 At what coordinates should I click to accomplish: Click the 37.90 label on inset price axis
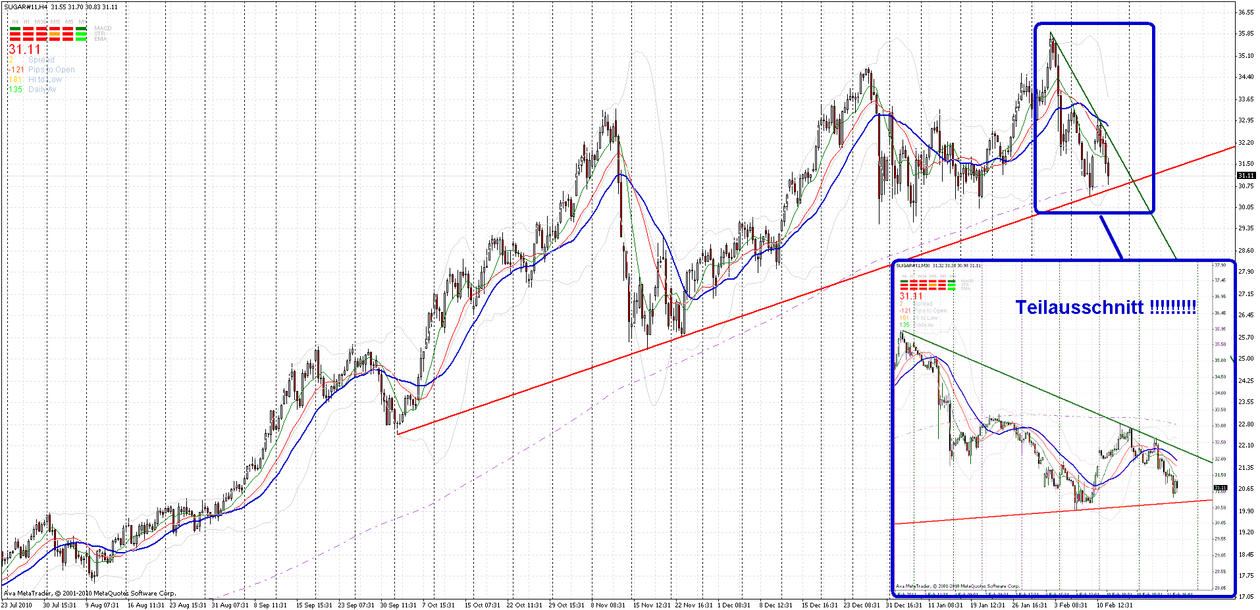tap(1220, 265)
